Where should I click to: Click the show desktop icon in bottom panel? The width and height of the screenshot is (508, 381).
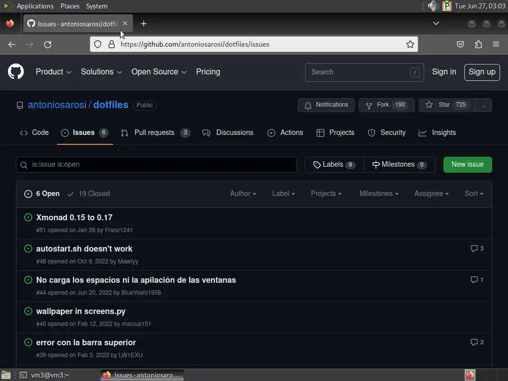coord(6,375)
